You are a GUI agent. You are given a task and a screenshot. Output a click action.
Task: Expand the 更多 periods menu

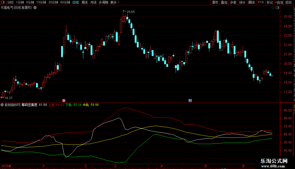pos(115,2)
